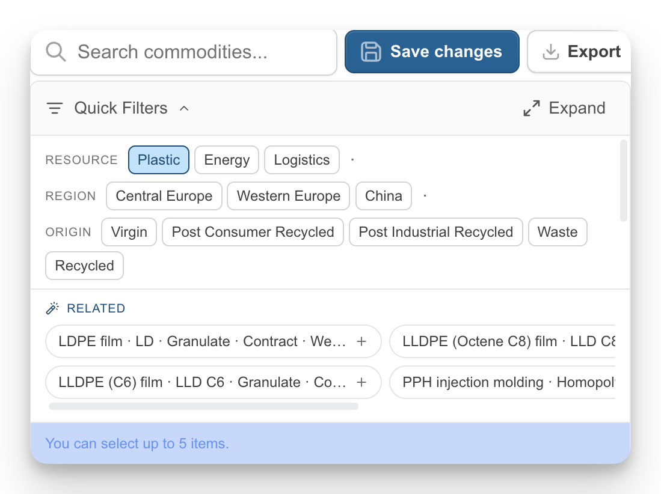
Task: Add LDPE film related item with plus
Action: click(x=361, y=341)
